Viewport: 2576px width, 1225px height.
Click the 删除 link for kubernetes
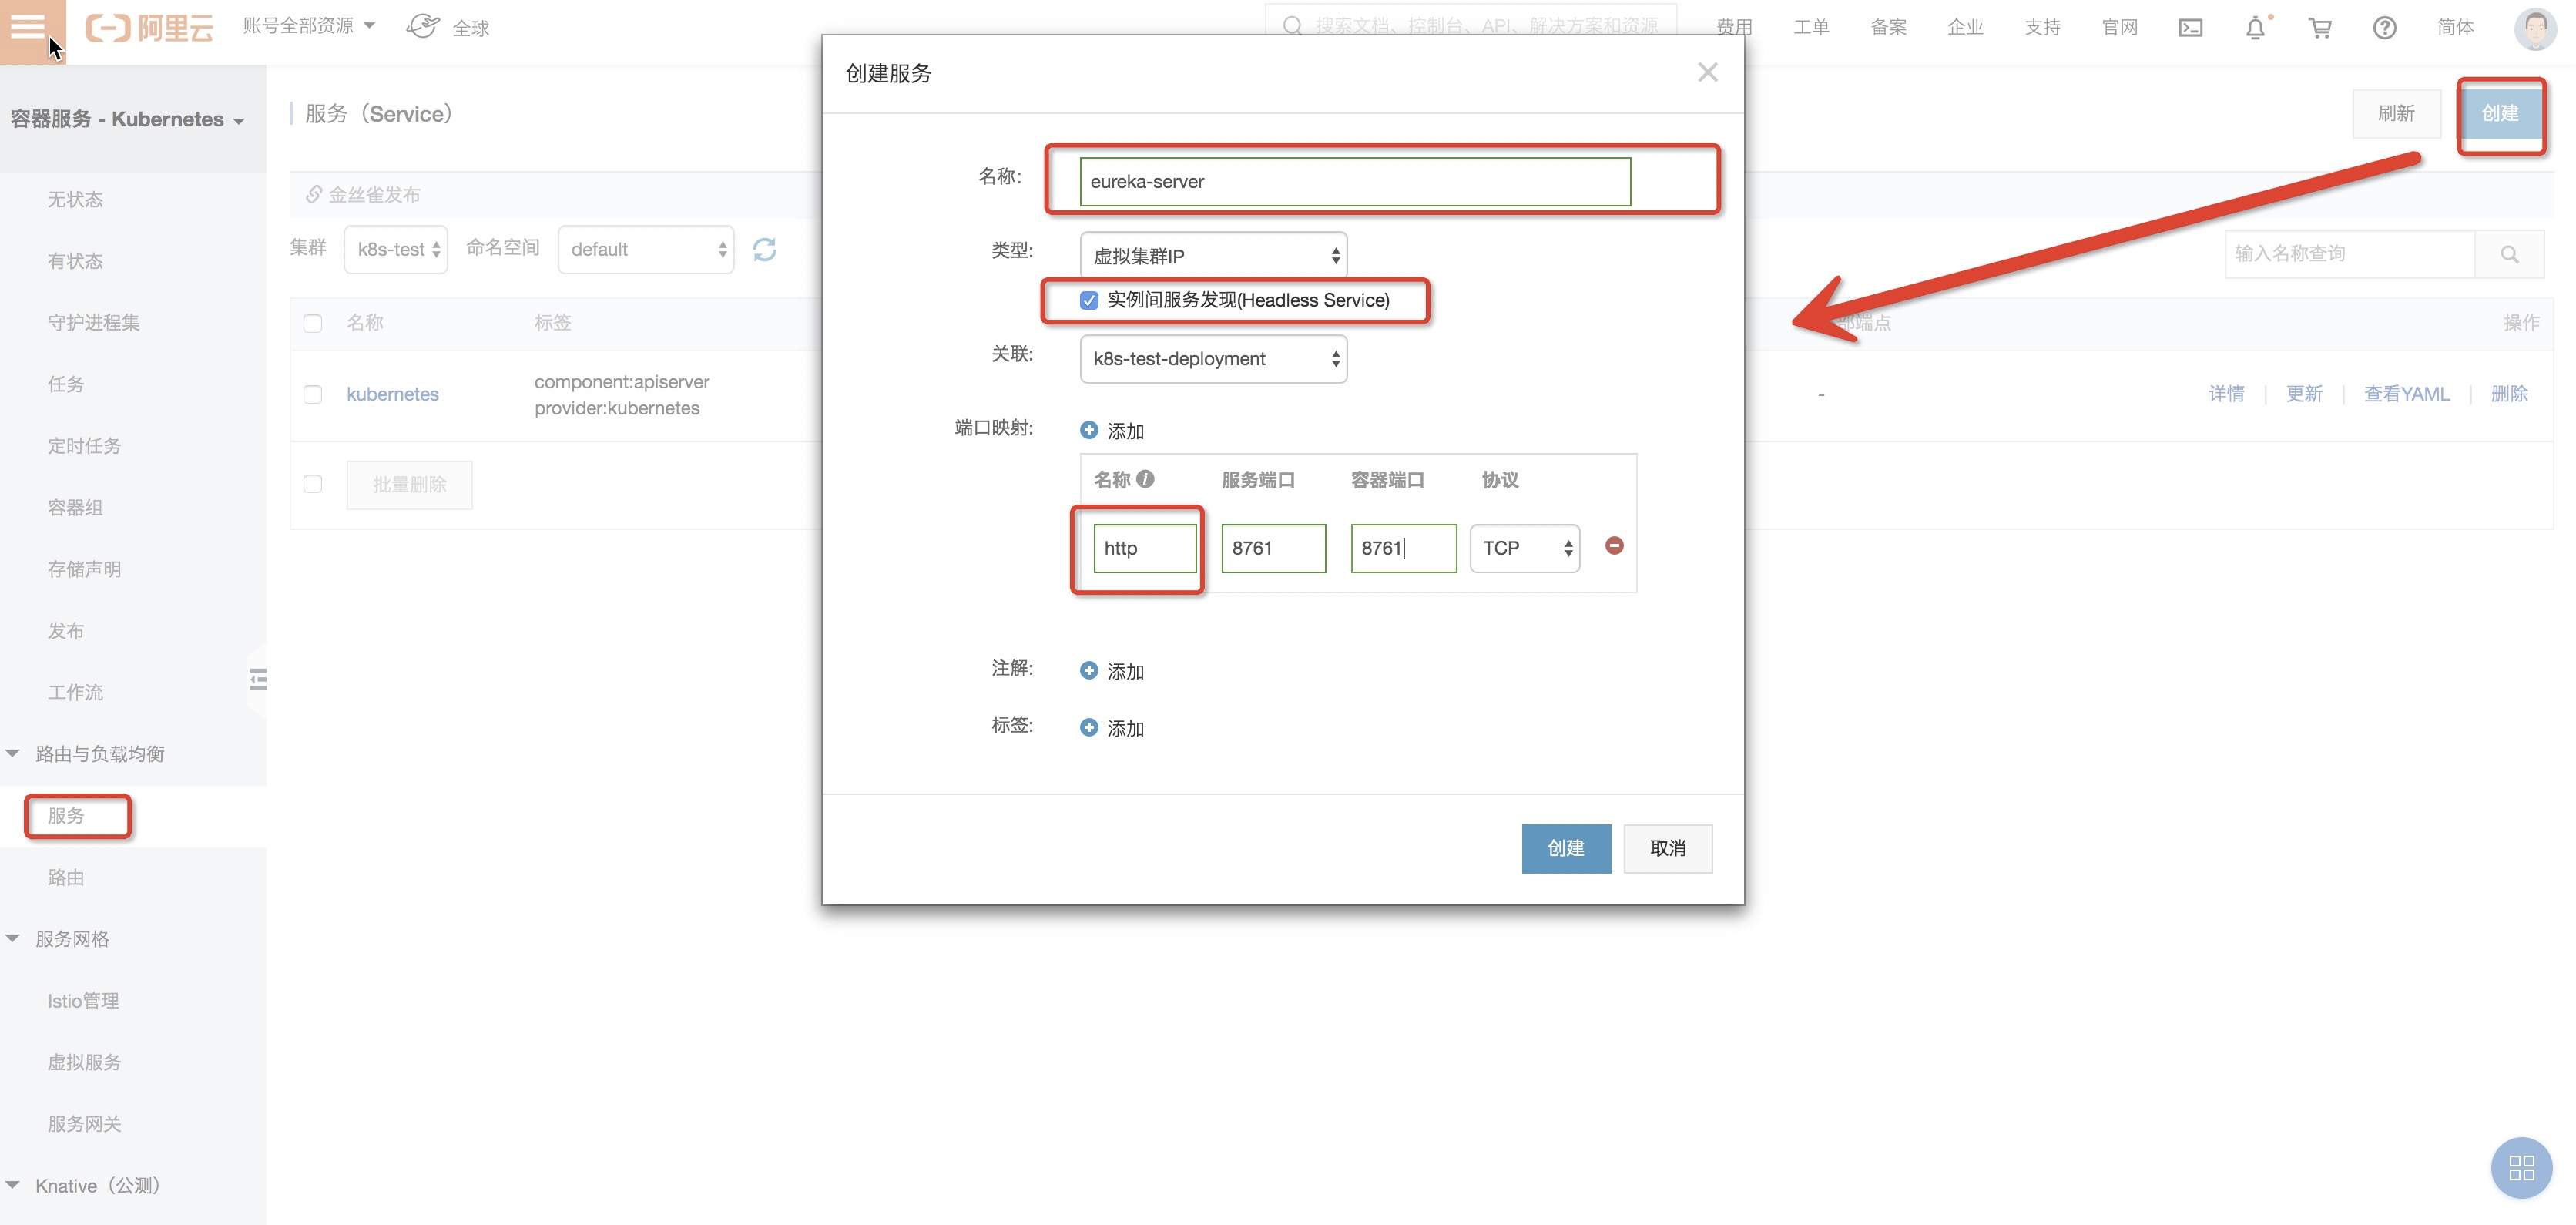[2509, 394]
